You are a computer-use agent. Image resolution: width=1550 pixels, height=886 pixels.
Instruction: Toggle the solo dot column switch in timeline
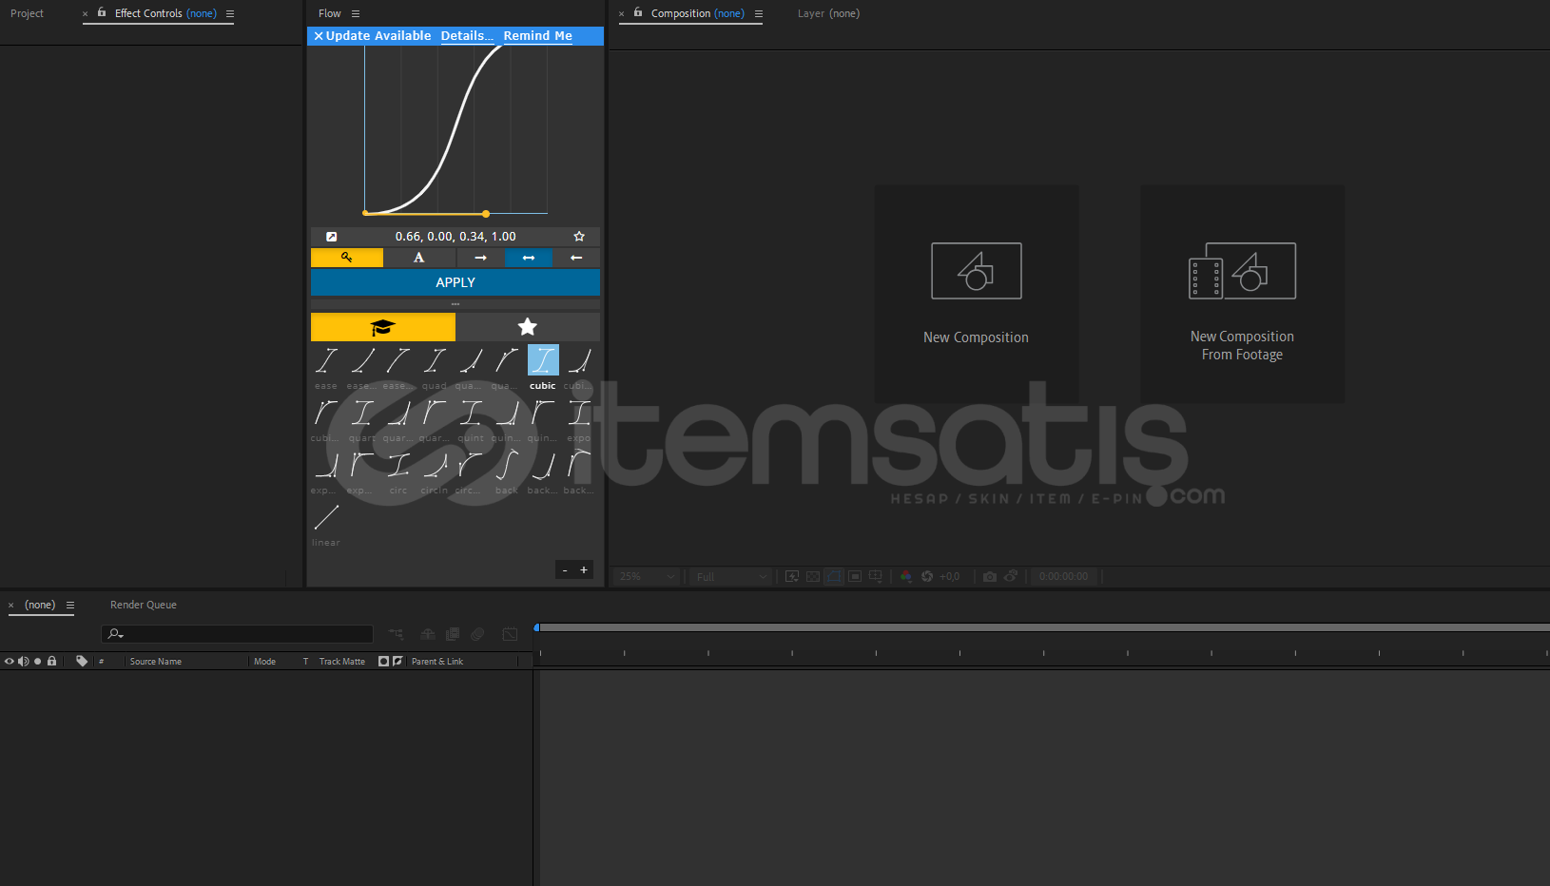pyautogui.click(x=37, y=661)
